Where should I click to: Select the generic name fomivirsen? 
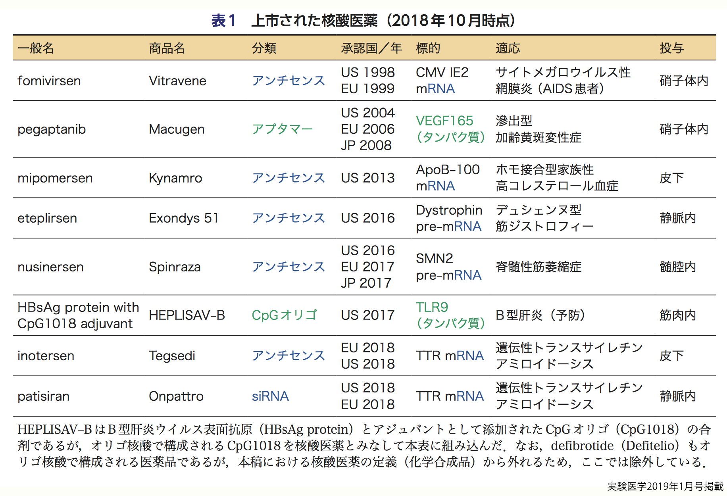49,81
